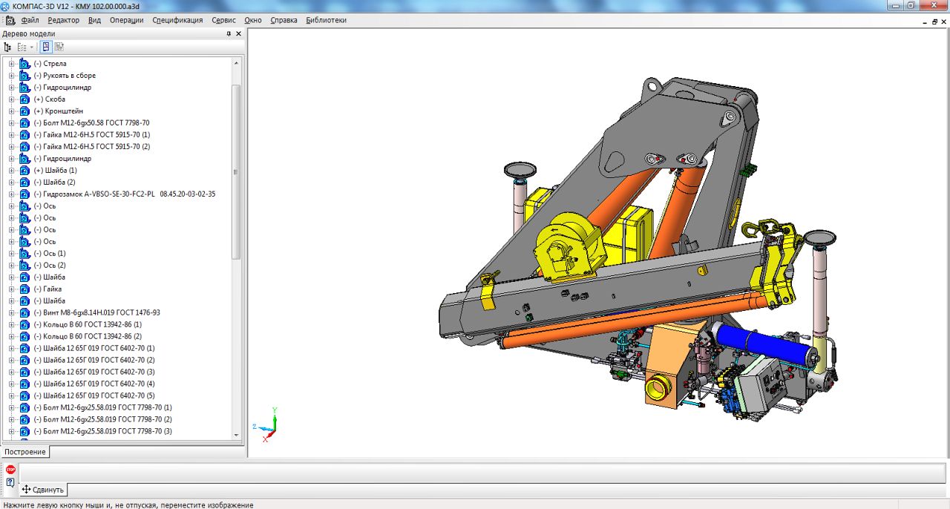Image resolution: width=950 pixels, height=509 pixels.
Task: Close the Дерево модели panel
Action: 238,33
